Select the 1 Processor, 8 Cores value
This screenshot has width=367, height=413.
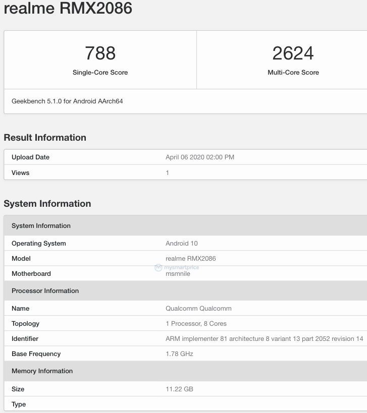(x=196, y=324)
